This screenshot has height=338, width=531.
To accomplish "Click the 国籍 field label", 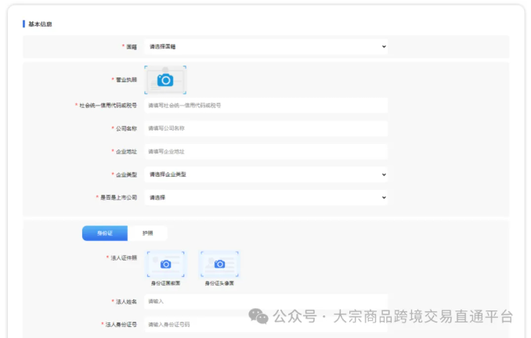I will tap(131, 47).
